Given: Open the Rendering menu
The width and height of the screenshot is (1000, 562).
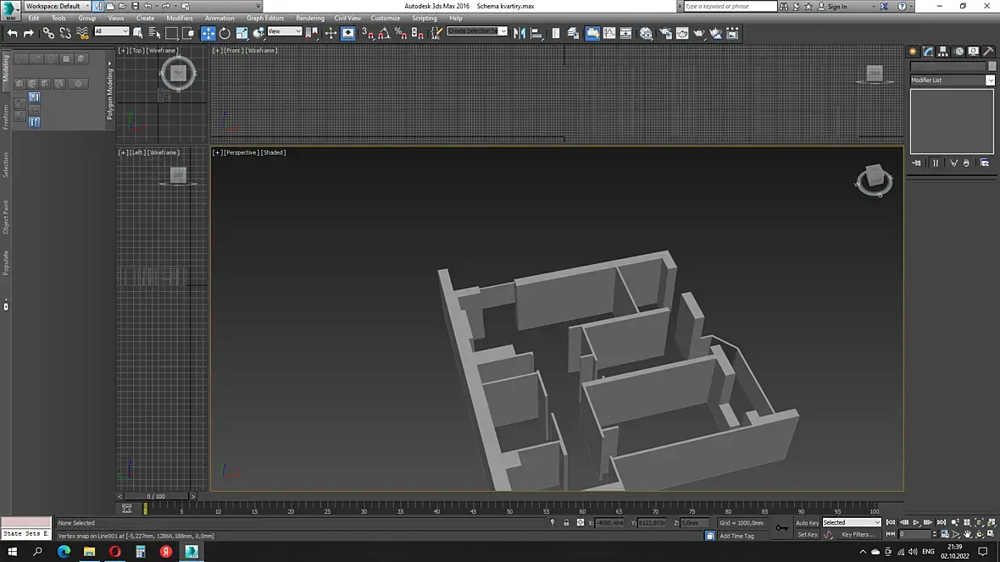Looking at the screenshot, I should 309,18.
